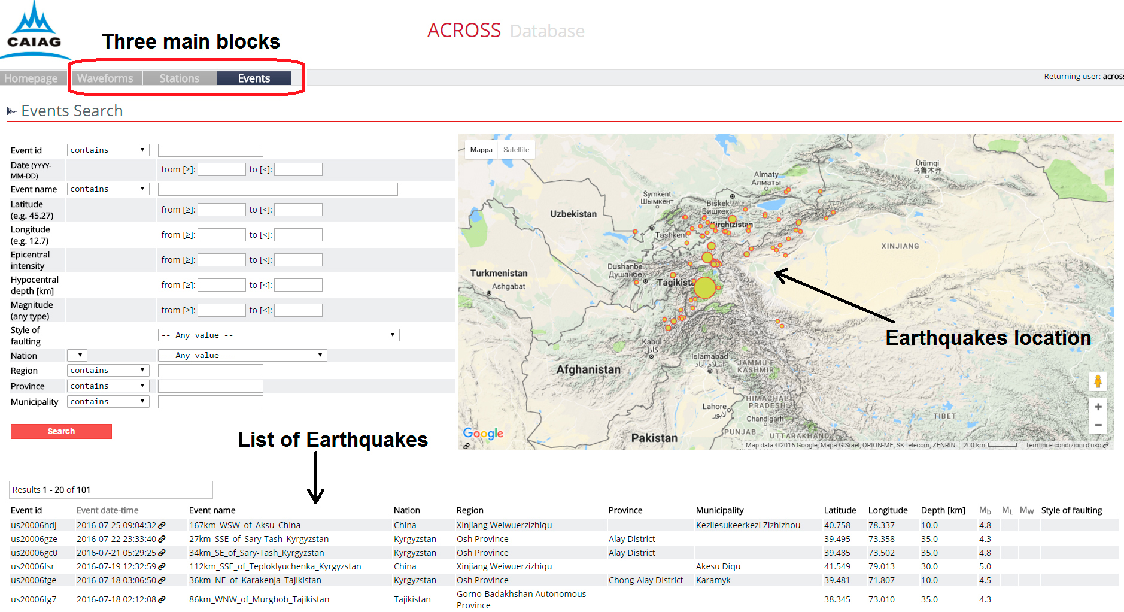Click the Date from field
The height and width of the screenshot is (612, 1124).
coord(221,169)
